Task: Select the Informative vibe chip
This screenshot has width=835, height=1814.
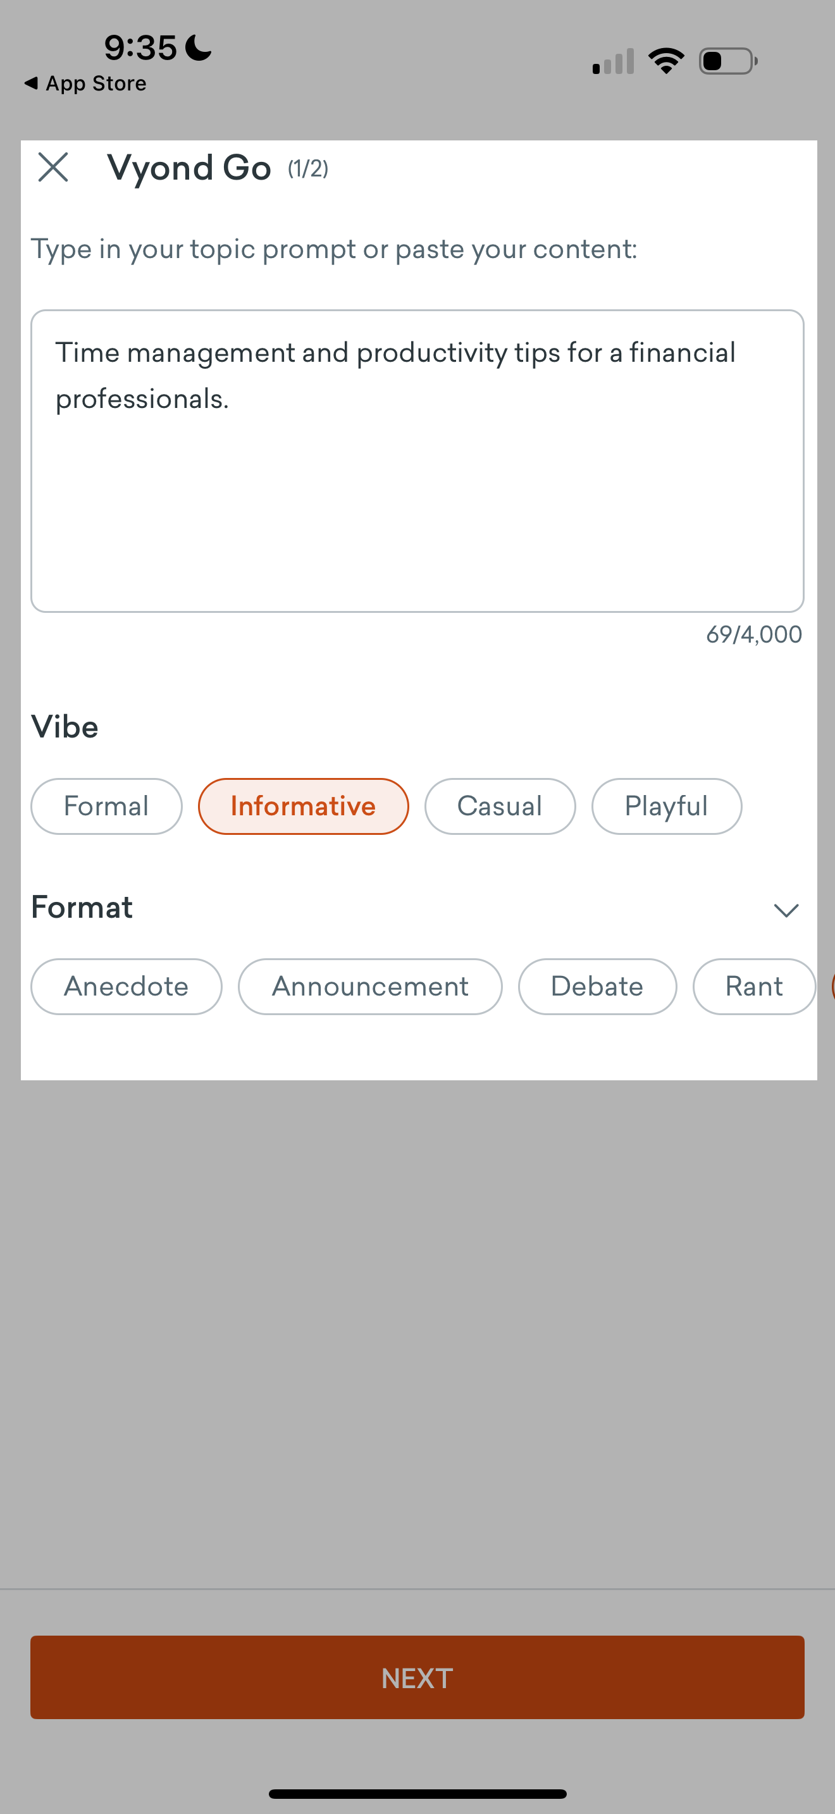Action: pyautogui.click(x=304, y=806)
